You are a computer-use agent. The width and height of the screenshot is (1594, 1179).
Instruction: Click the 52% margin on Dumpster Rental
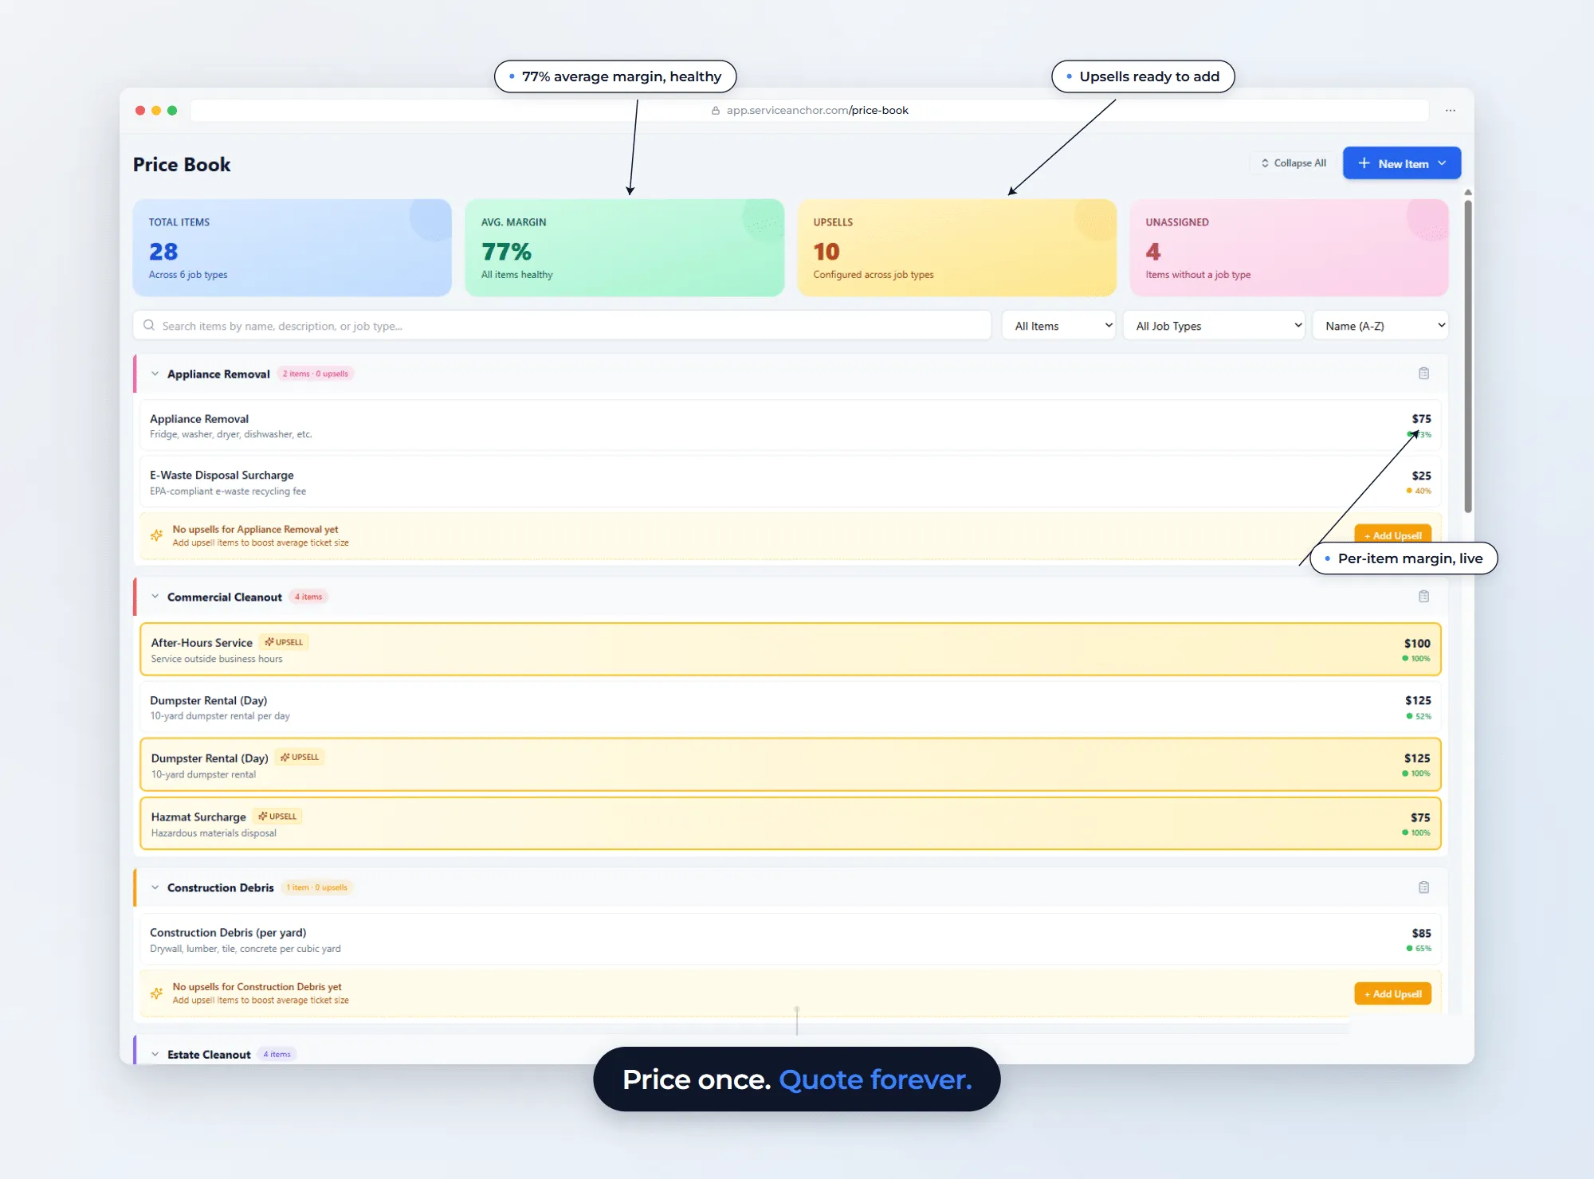pos(1419,716)
